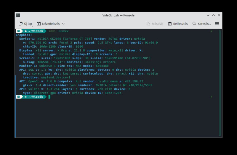
Task: Click the Manjaro logo in second prompt
Action: pyautogui.click(x=18, y=97)
